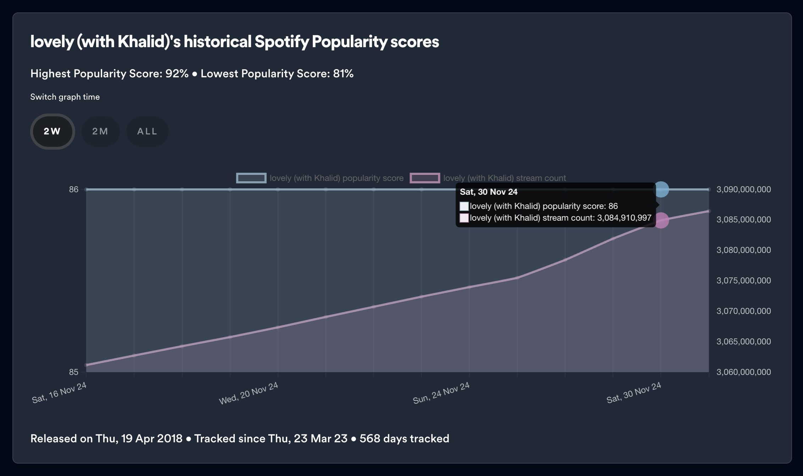This screenshot has height=476, width=803.
Task: Open the ALL time range view
Action: point(147,131)
